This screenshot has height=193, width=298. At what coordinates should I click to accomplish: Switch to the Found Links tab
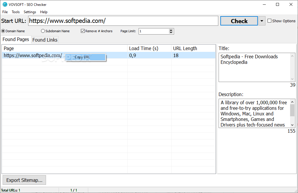coord(45,40)
